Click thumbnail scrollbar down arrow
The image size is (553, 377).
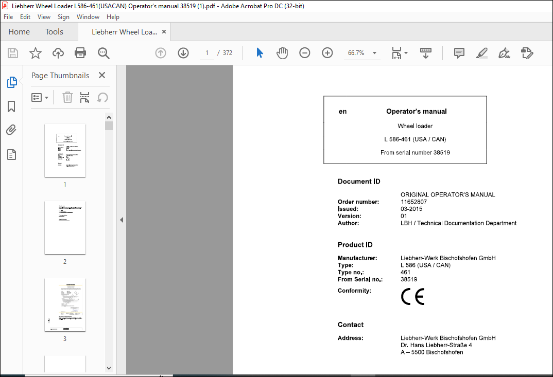[109, 368]
